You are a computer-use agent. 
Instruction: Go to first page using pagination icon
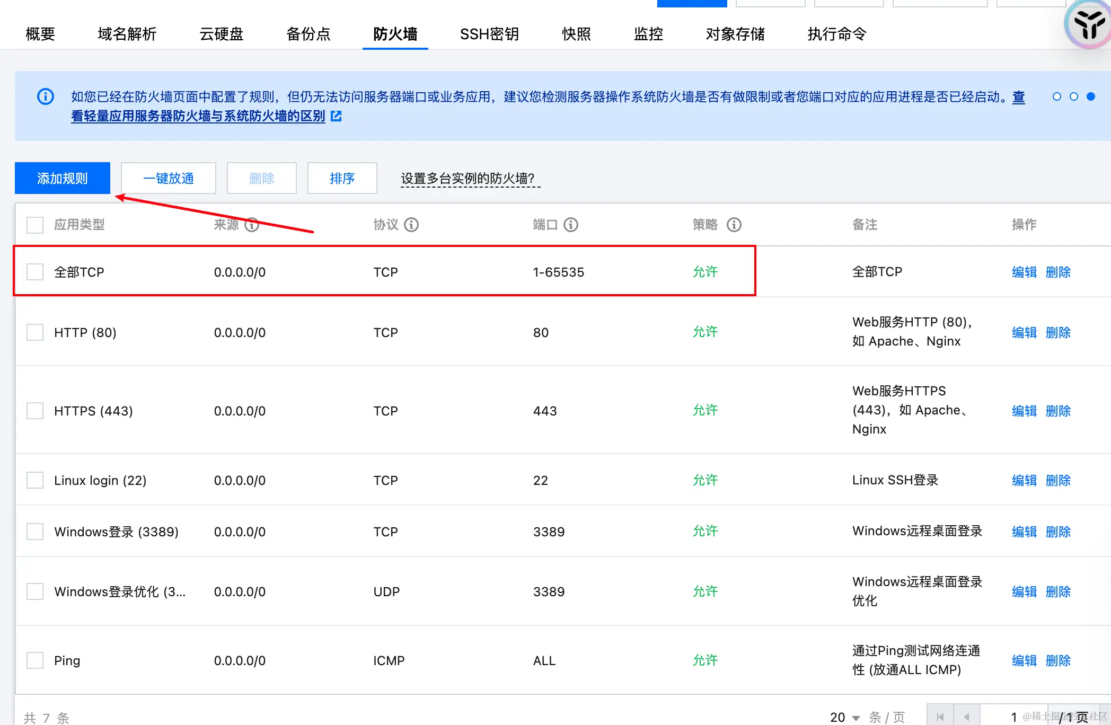940,717
